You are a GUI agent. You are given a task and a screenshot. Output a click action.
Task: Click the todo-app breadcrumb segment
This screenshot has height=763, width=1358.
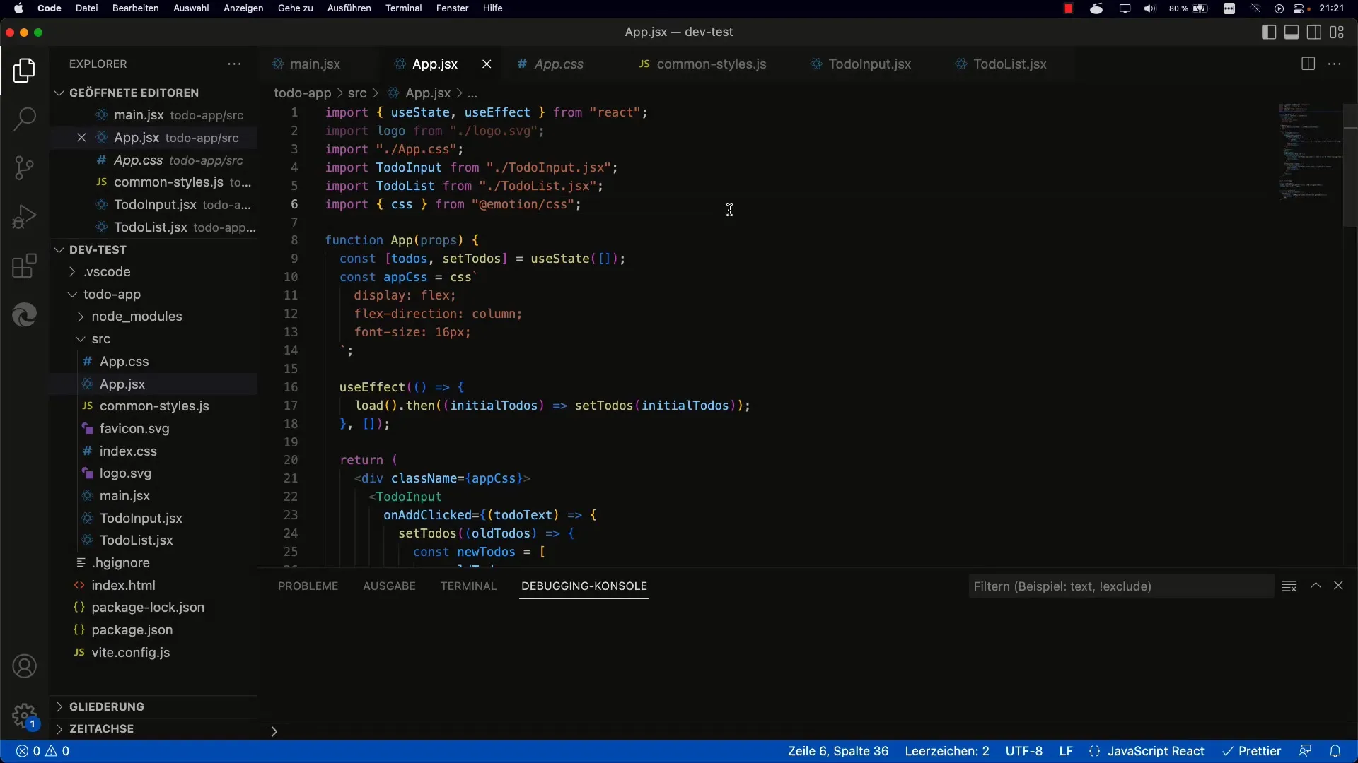coord(302,93)
